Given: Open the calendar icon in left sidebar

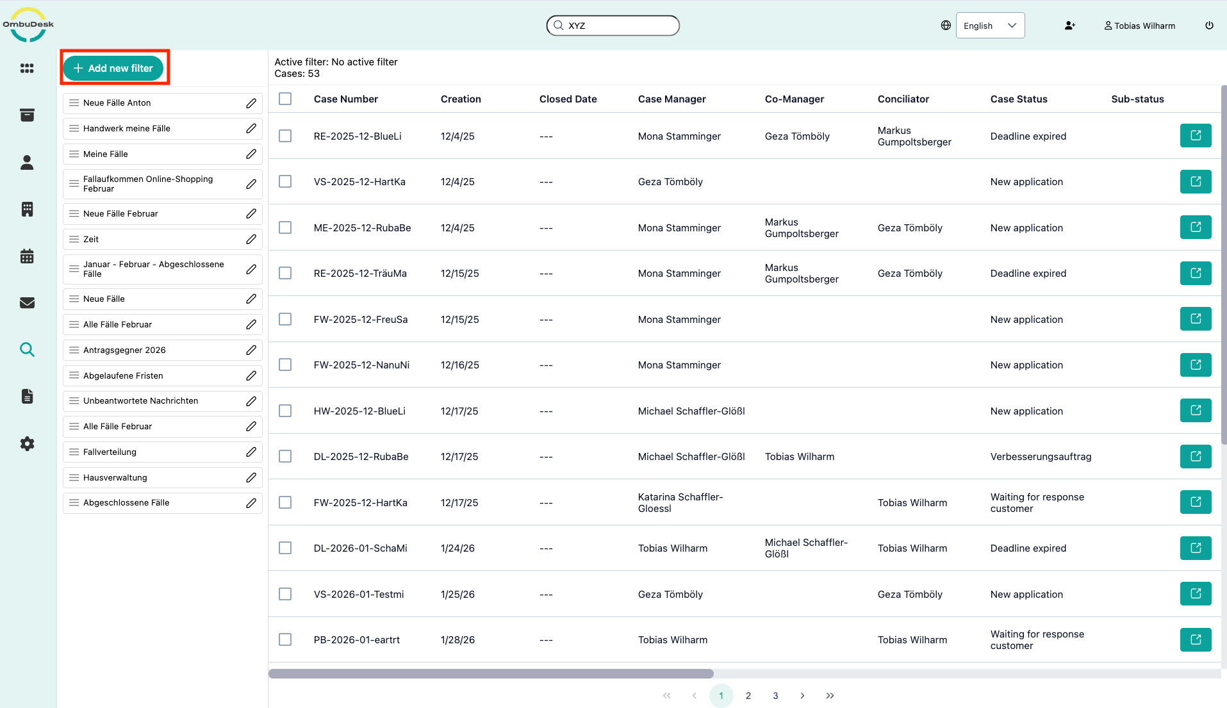Looking at the screenshot, I should coord(27,256).
